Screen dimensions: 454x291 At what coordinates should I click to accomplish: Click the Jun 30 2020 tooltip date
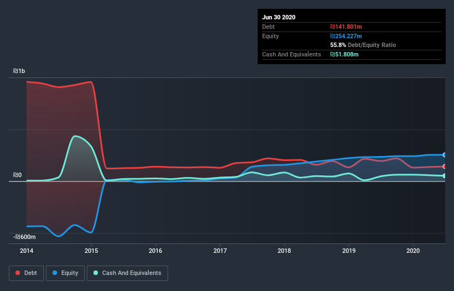279,17
